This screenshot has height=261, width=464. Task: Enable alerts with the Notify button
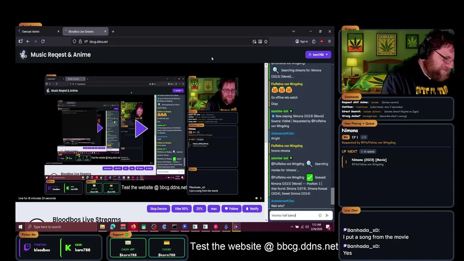(252, 209)
